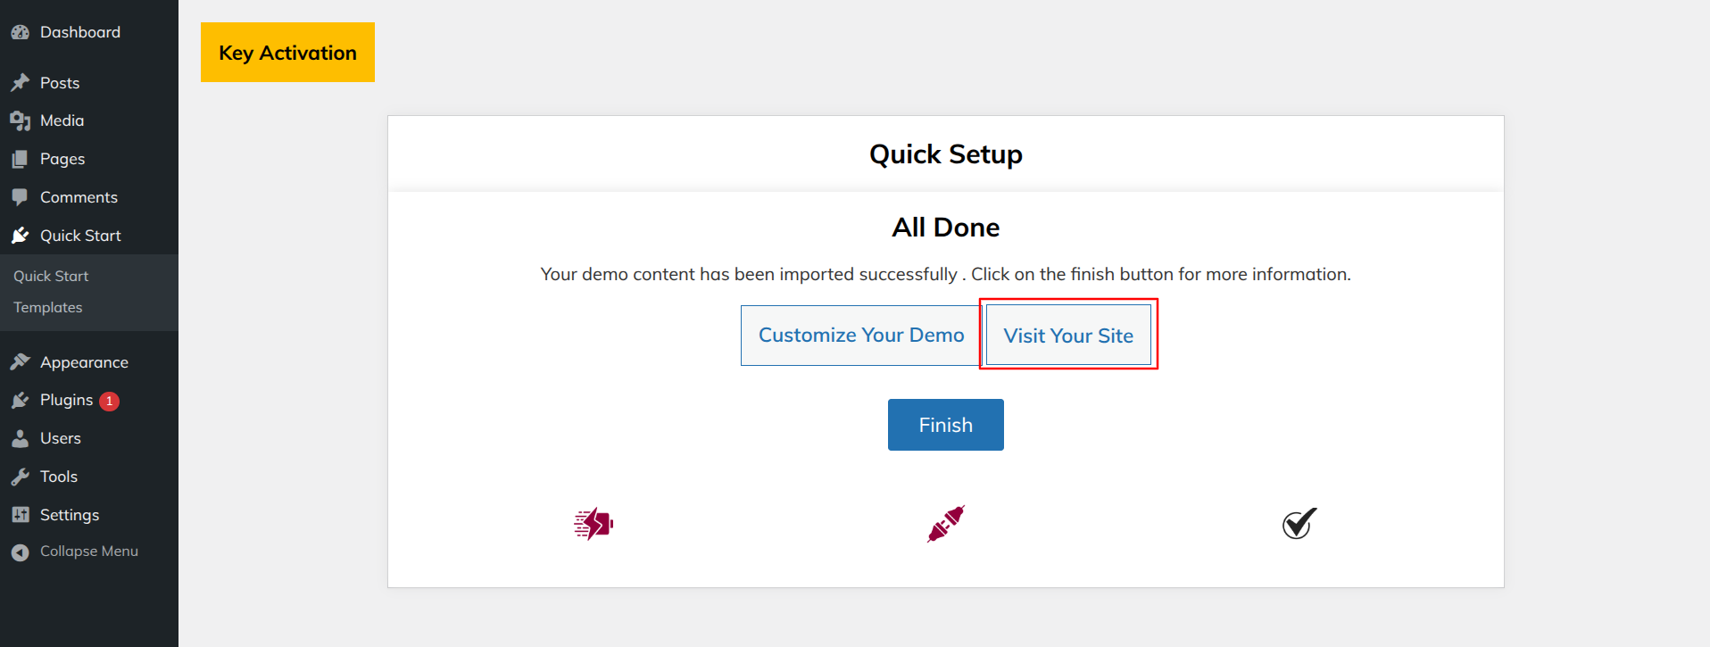Viewport: 1710px width, 647px height.
Task: Click the Tools wrench icon
Action: coord(21,477)
